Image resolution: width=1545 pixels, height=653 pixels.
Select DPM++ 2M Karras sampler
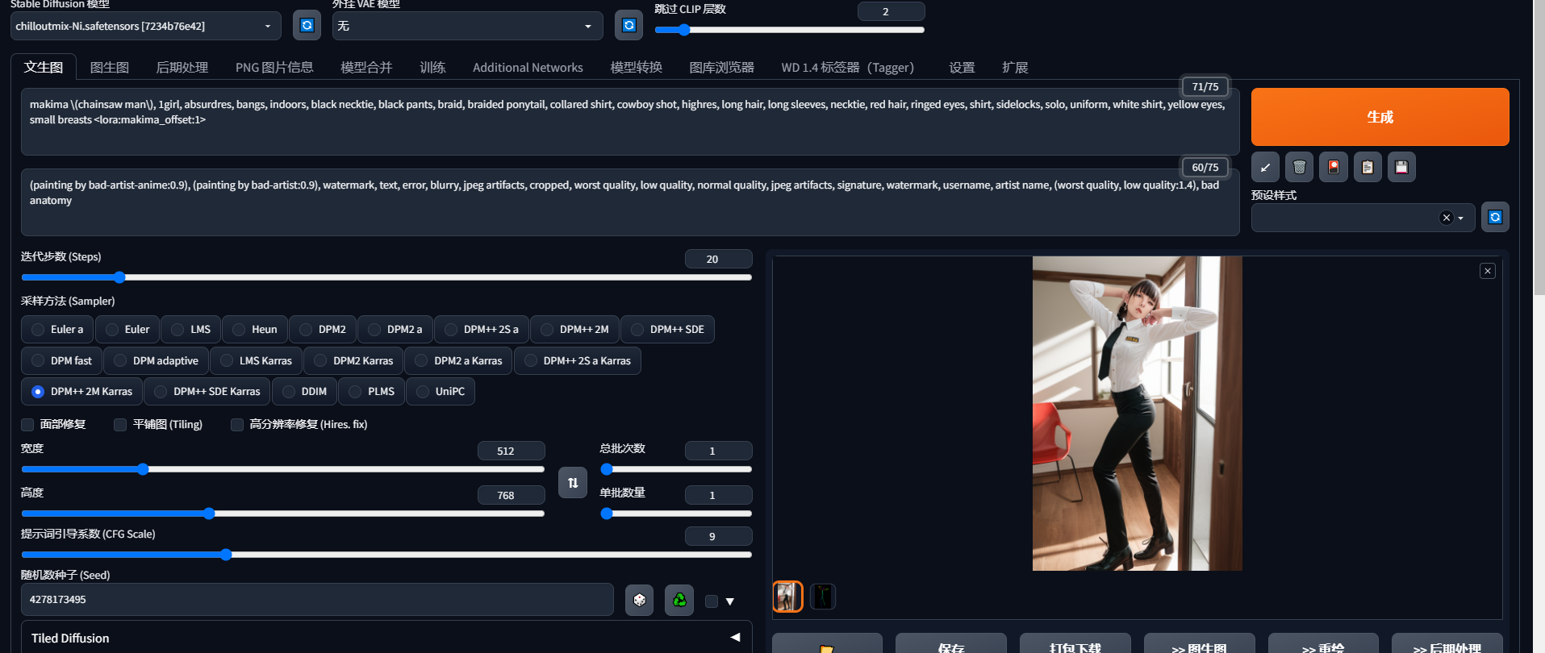(x=81, y=391)
